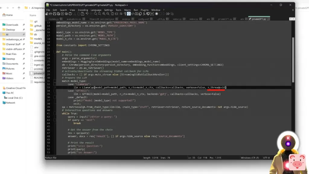The height and width of the screenshot is (174, 309).
Task: Click the Save All toolbar icon
Action: (59, 14)
